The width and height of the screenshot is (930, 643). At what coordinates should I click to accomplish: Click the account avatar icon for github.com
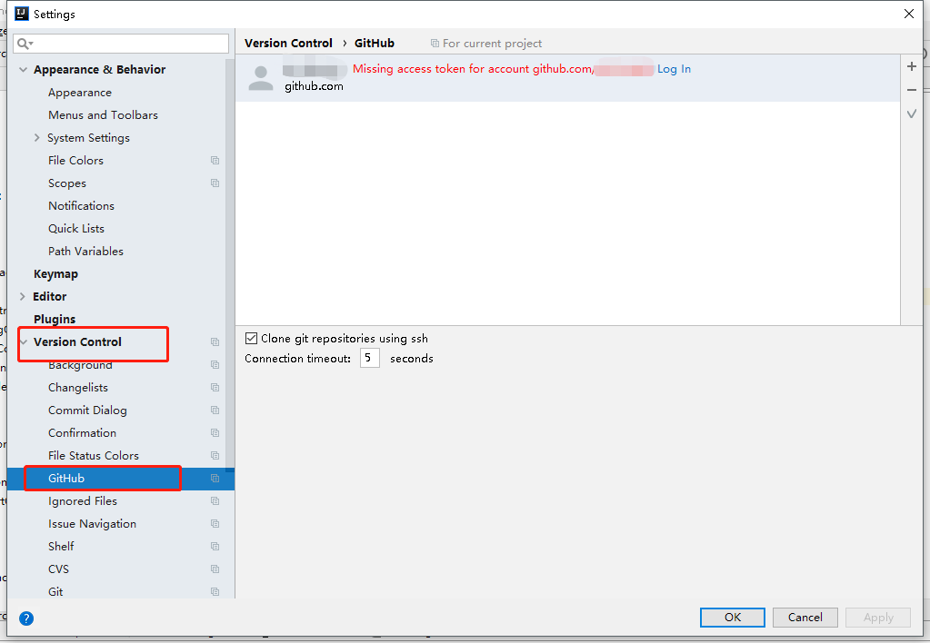[x=260, y=78]
